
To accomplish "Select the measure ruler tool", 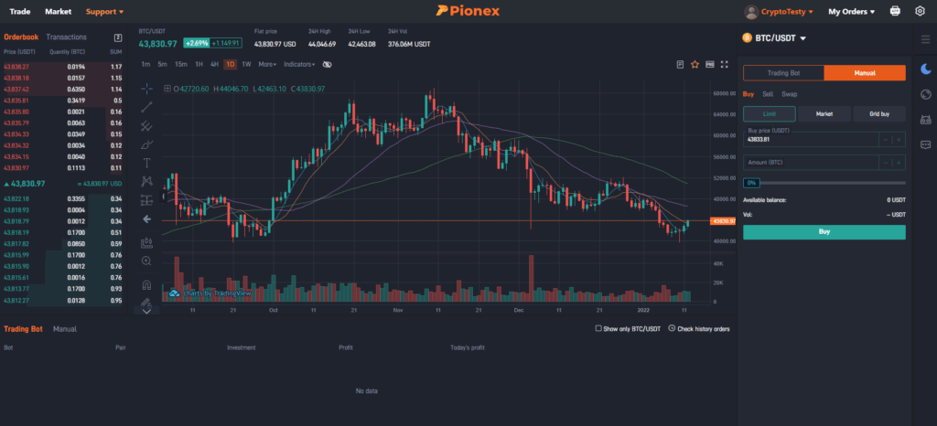I will (x=147, y=242).
